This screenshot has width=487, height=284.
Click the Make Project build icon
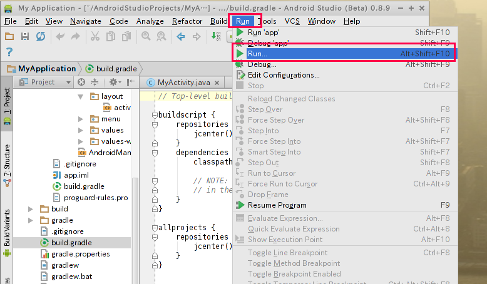[x=216, y=36]
